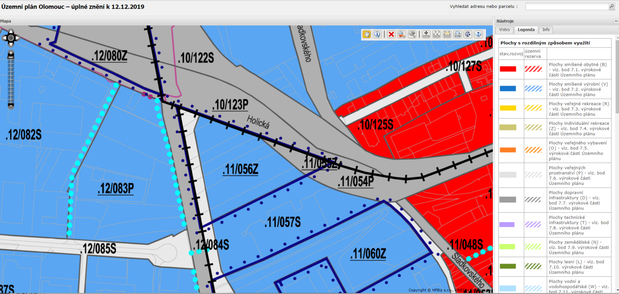Open the help question mark icon
The width and height of the screenshot is (619, 294).
[x=478, y=34]
